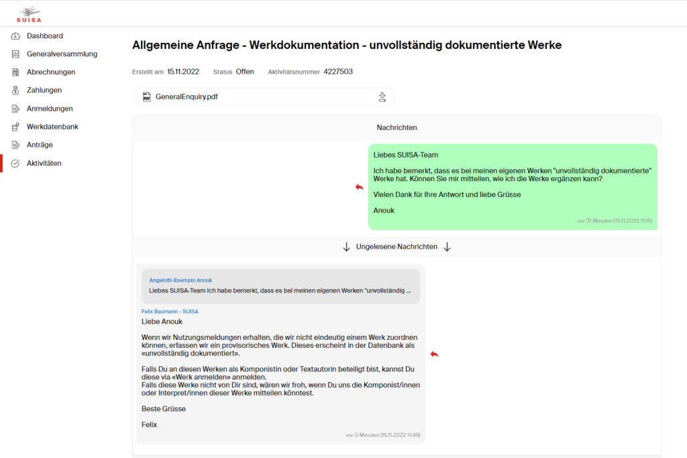Click the checkmark icon next to Aktivitäten
This screenshot has height=458, width=687.
[x=15, y=163]
